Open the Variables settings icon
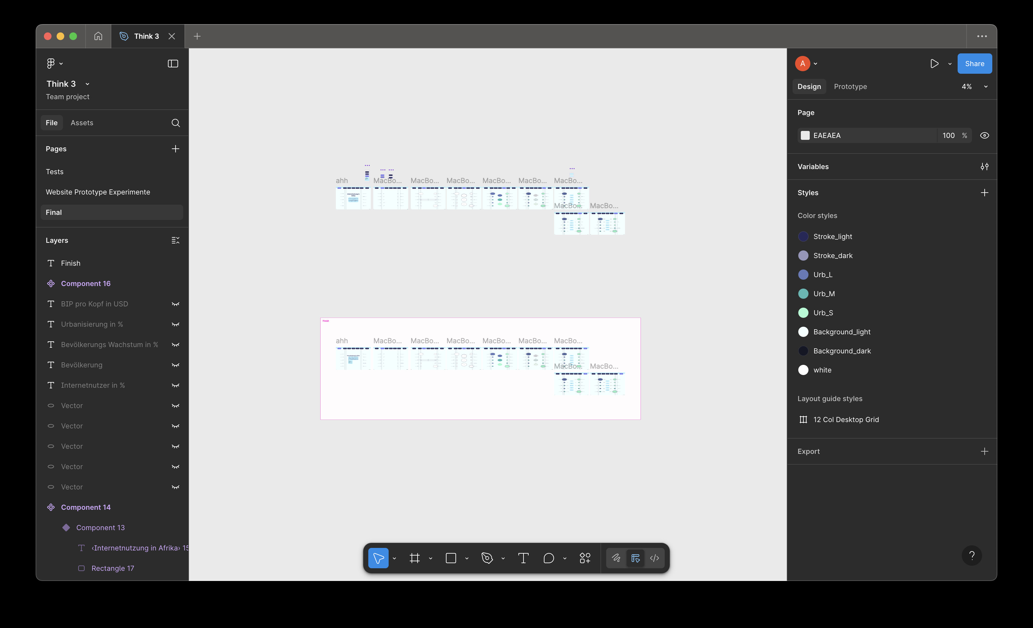1033x628 pixels. 984,167
